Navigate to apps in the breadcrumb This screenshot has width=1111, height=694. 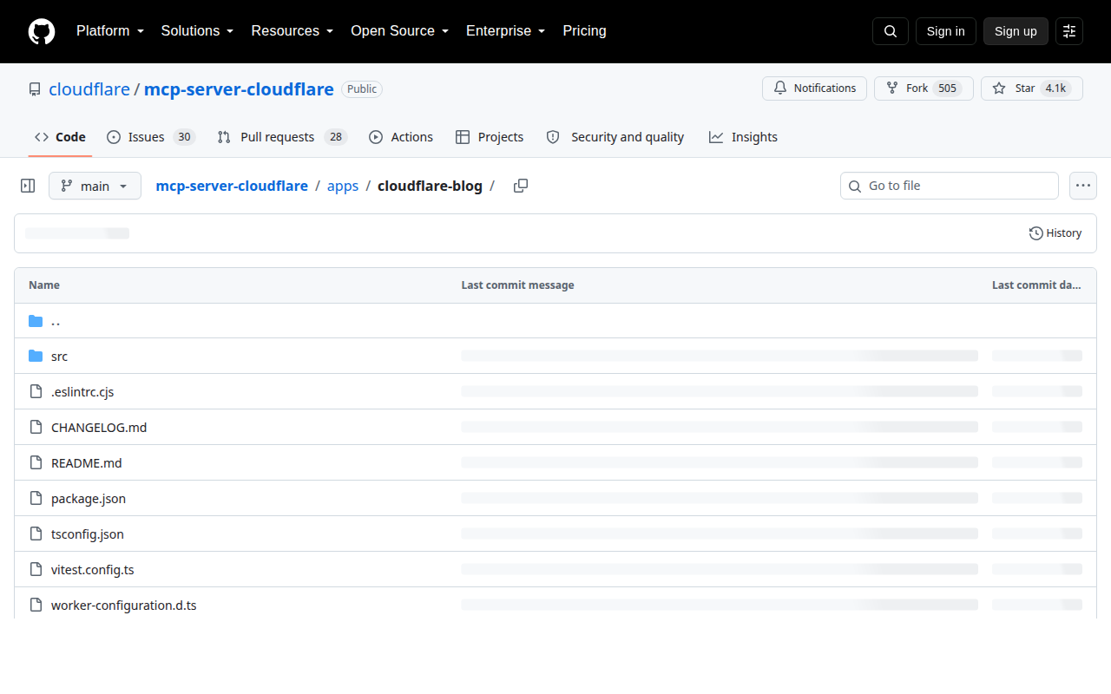(343, 186)
